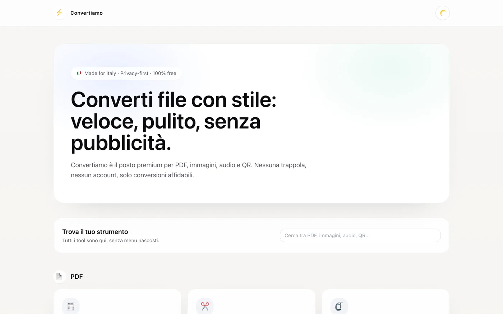Click the PDF section document icon
503x314 pixels.
(x=60, y=277)
